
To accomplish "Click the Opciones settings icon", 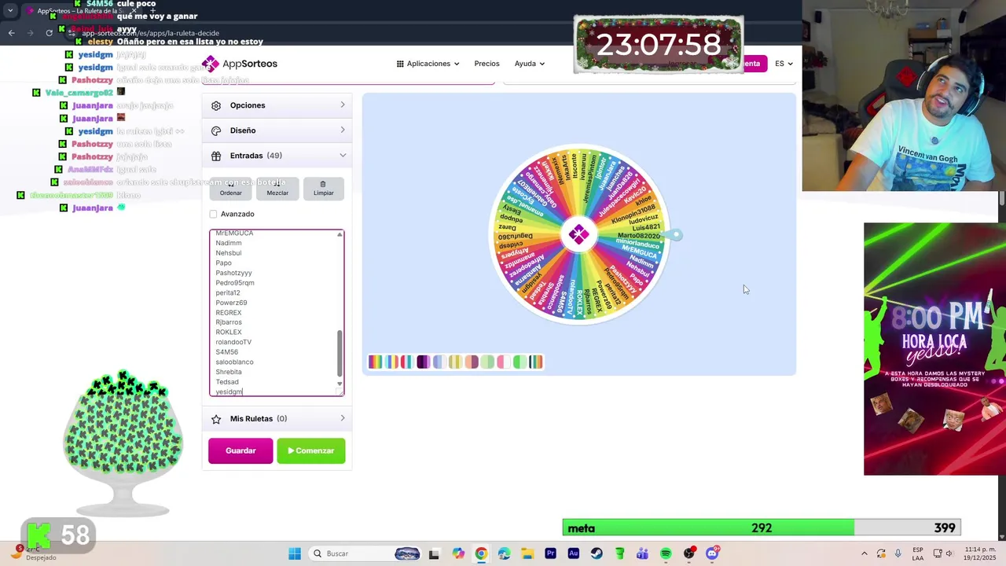I will click(x=216, y=105).
